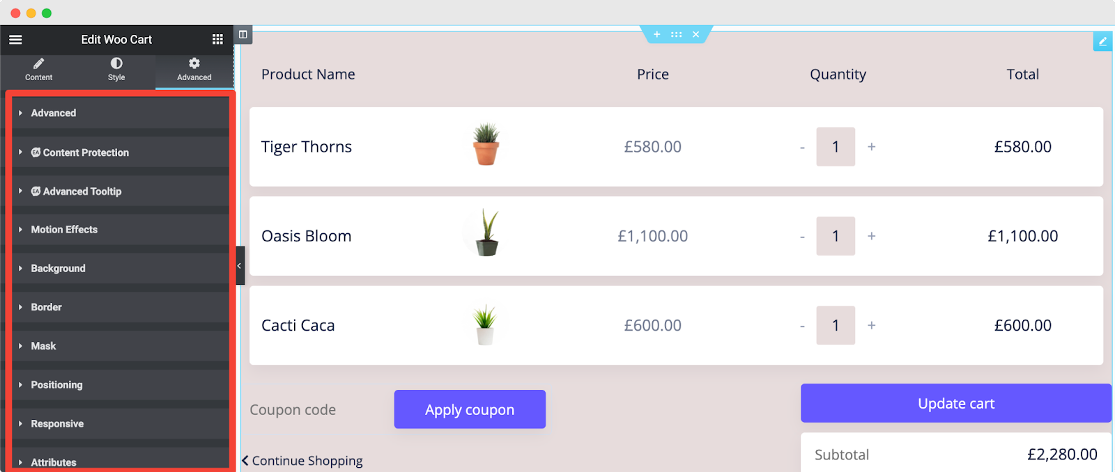Image resolution: width=1115 pixels, height=472 pixels.
Task: Click the Apply coupon button
Action: [x=470, y=409]
